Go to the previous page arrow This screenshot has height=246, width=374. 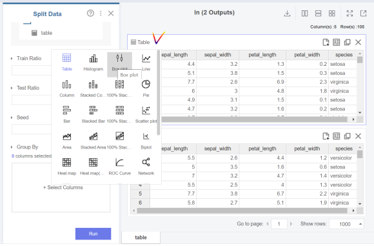click(x=268, y=224)
